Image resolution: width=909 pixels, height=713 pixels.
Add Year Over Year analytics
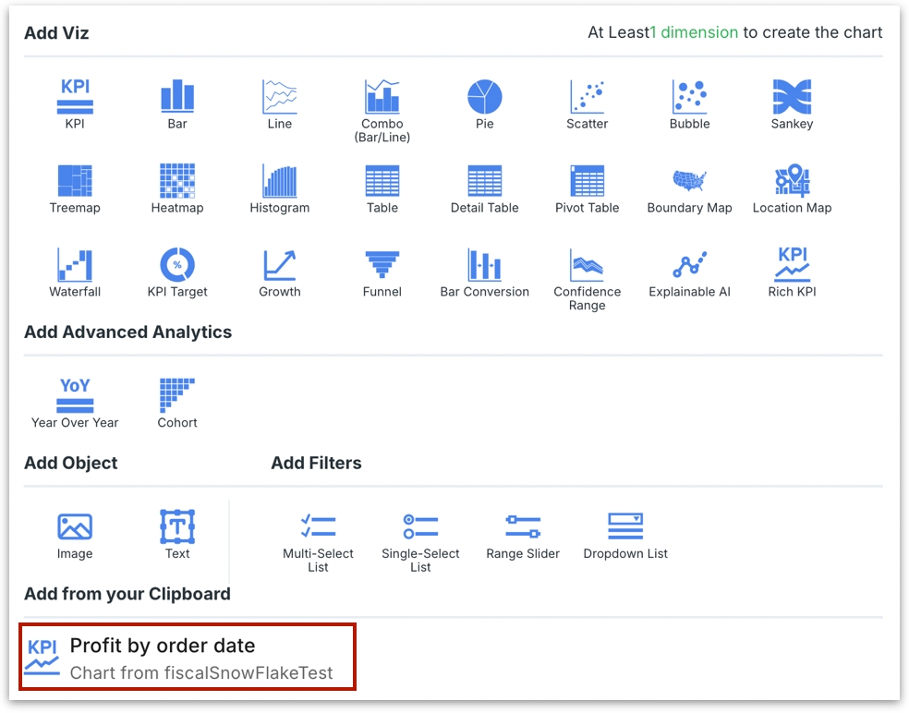pyautogui.click(x=75, y=396)
